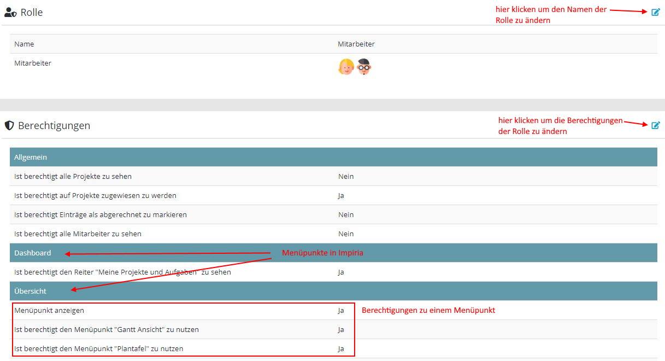
Task: Click the person-shield icon beside the Rolle title
Action: (10, 12)
